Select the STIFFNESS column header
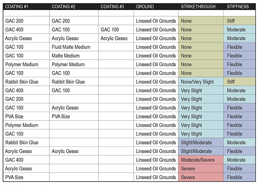This screenshot has height=185, width=258. pos(238,6)
